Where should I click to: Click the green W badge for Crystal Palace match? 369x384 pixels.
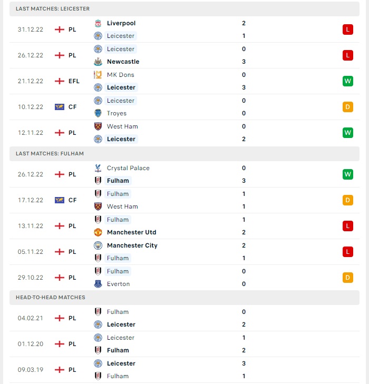click(348, 174)
